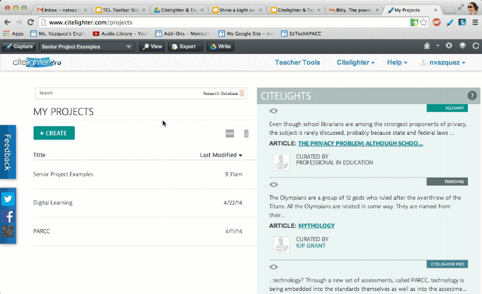Click the green extension icon in address bar
This screenshot has height=294, width=482.
pos(414,22)
